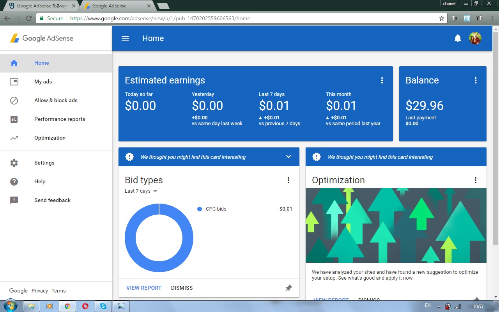Open Balance card three-dot menu
Viewport: 499px width, 312px height.
pos(476,80)
